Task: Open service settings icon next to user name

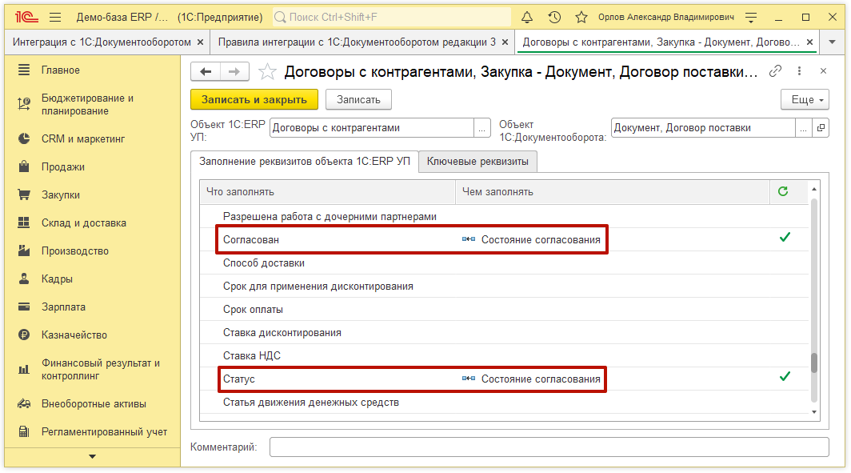Action: point(751,18)
